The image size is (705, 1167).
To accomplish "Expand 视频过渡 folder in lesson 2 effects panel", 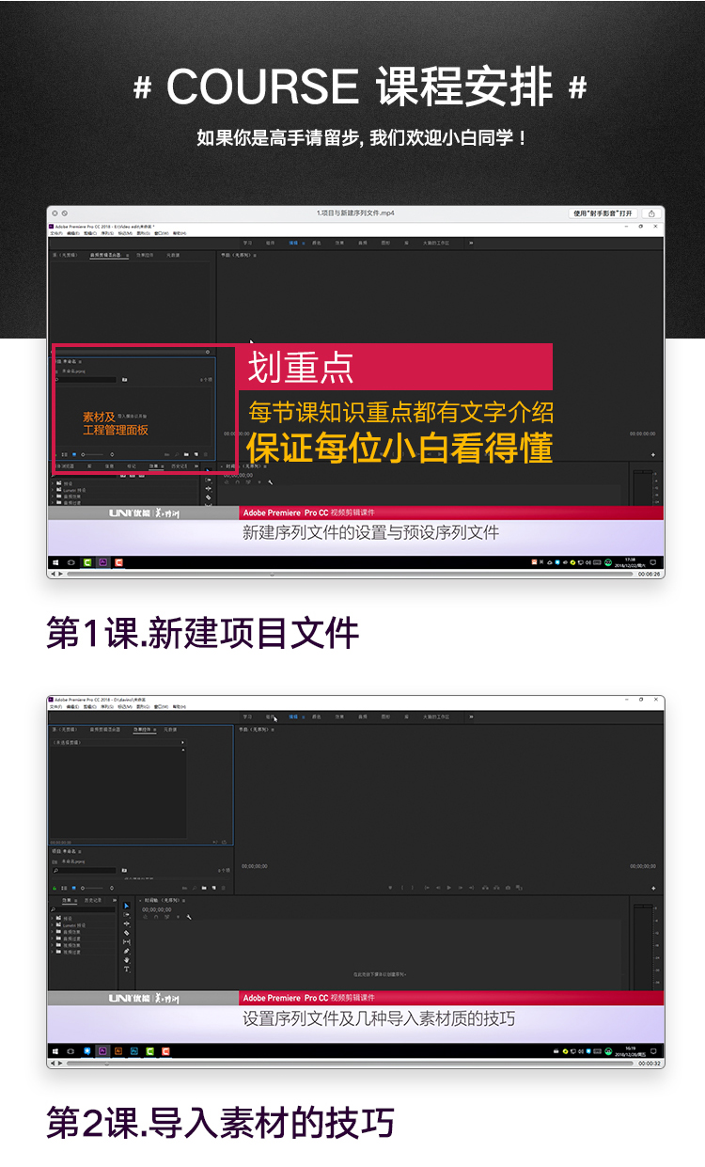I will [53, 952].
